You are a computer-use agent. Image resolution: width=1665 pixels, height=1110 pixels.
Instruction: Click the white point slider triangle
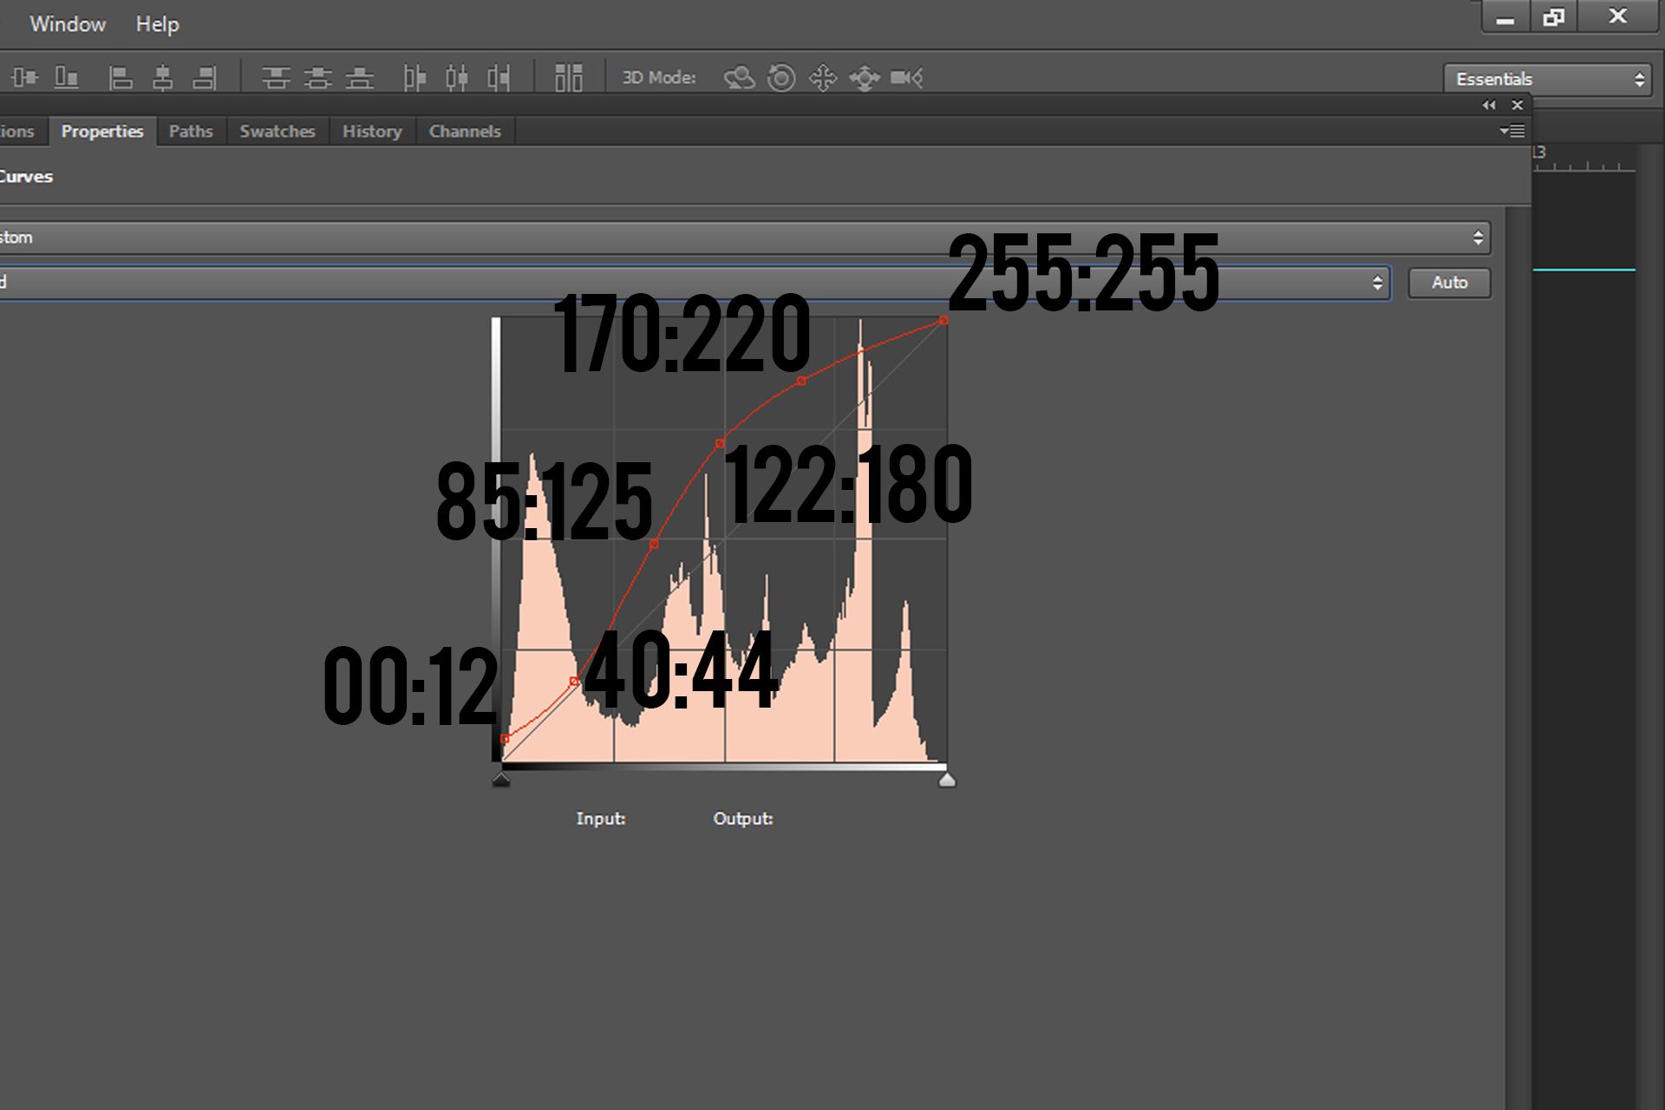[947, 780]
